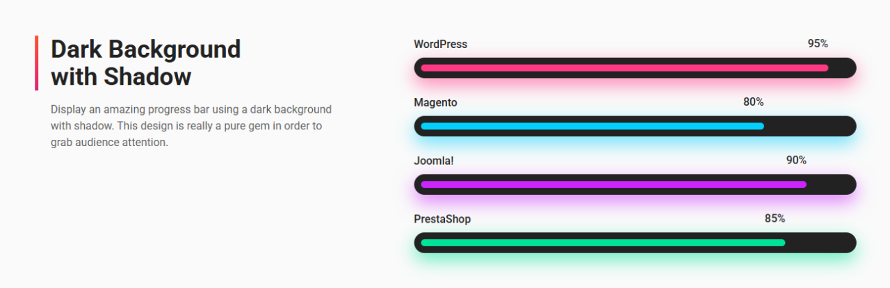Click the 'Dark Background' heading line
Image resolution: width=890 pixels, height=288 pixels.
(145, 49)
